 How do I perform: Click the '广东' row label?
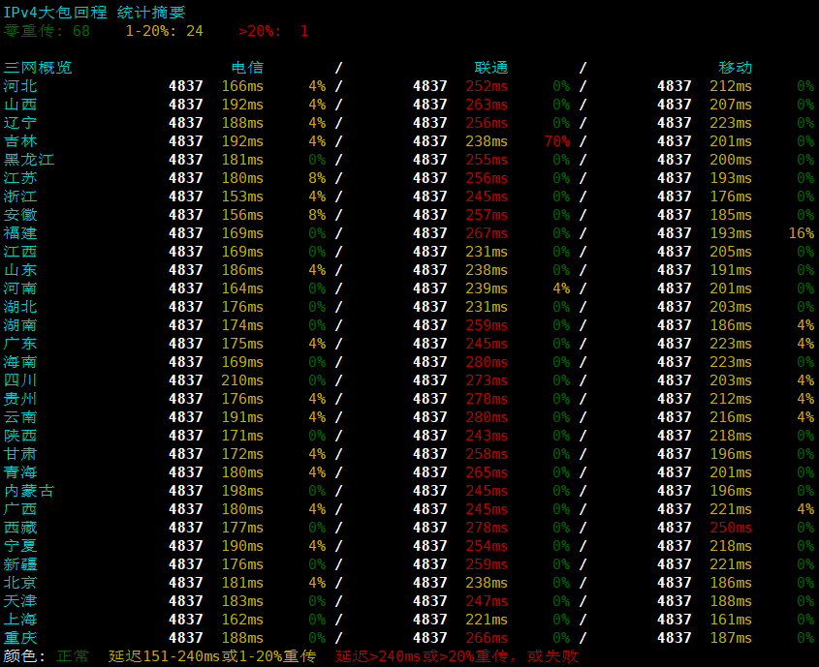[20, 344]
